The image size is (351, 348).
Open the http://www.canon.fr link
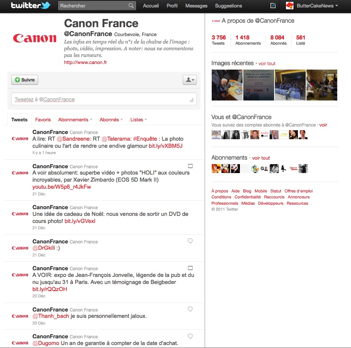click(85, 63)
